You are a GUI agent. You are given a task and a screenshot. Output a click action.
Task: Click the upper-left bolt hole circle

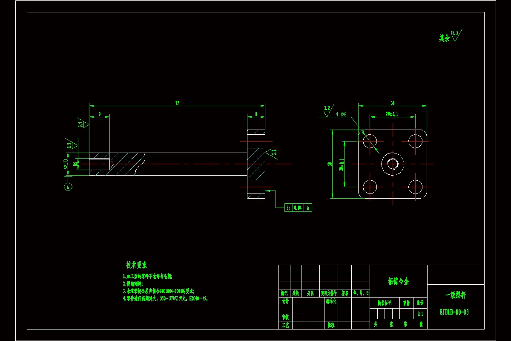tap(370, 141)
